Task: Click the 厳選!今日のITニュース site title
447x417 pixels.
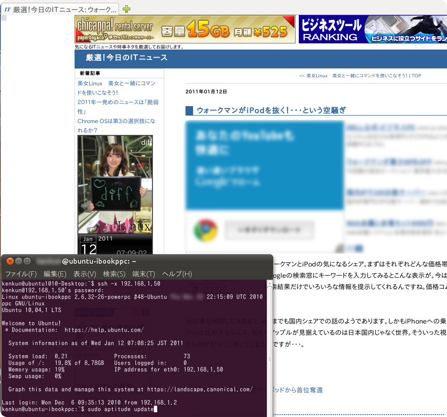Action: pos(127,58)
